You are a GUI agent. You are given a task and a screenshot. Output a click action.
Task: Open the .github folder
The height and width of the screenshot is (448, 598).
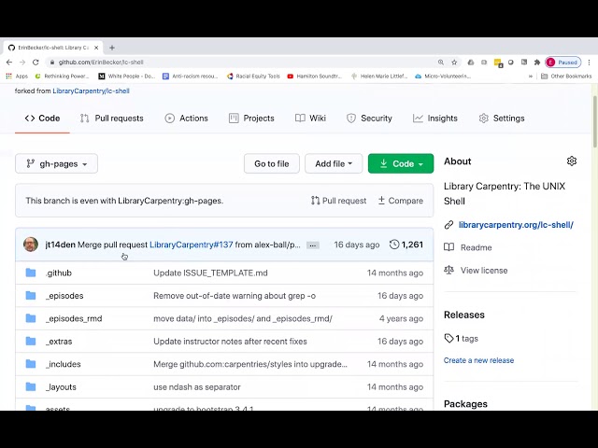coord(59,273)
